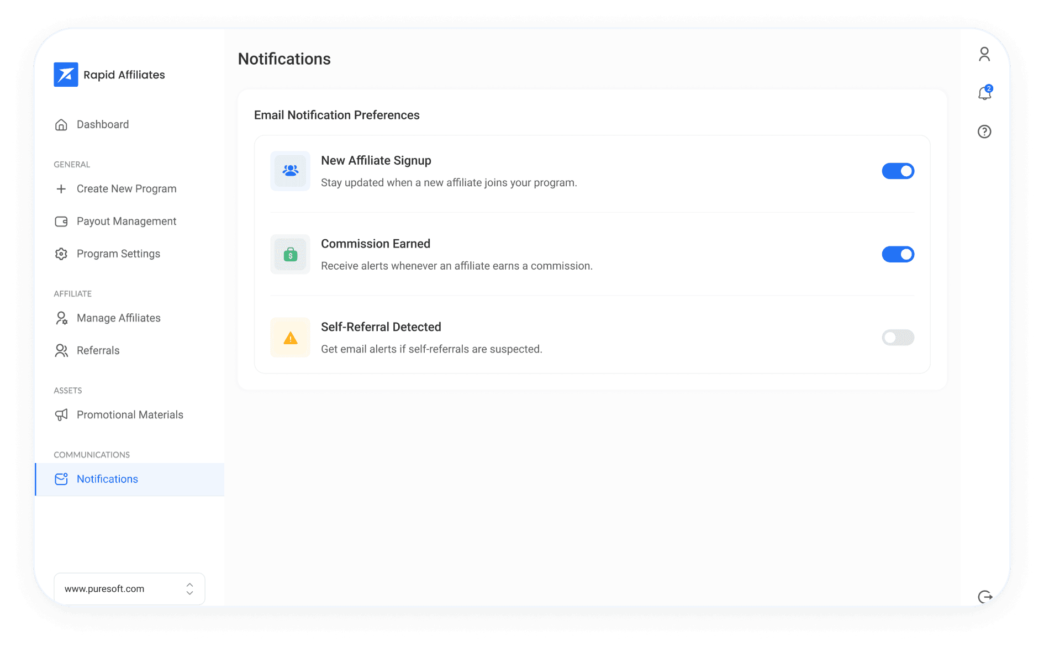Click the ASSETS section label
Viewport: 1044px width, 647px height.
68,391
